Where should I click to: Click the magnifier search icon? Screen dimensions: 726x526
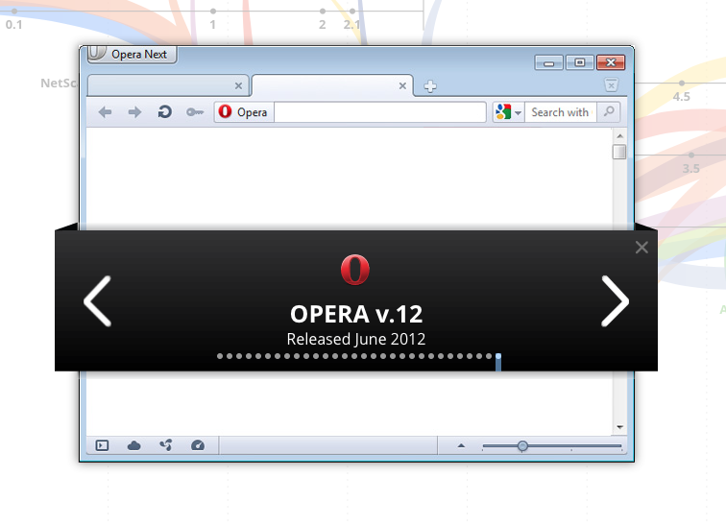pos(609,111)
